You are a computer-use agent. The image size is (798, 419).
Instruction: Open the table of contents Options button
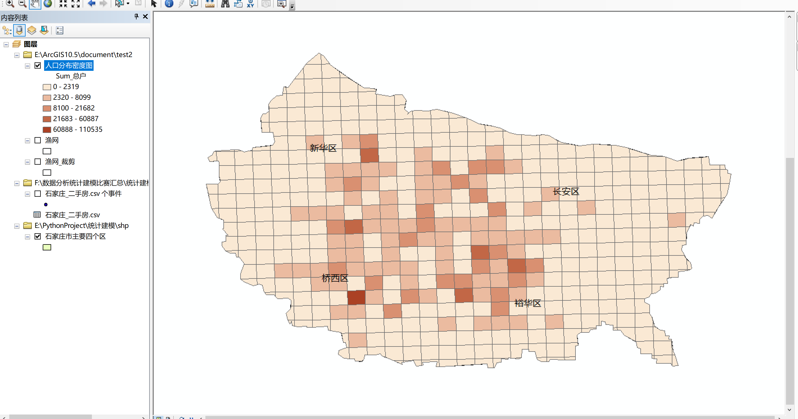pyautogui.click(x=60, y=30)
